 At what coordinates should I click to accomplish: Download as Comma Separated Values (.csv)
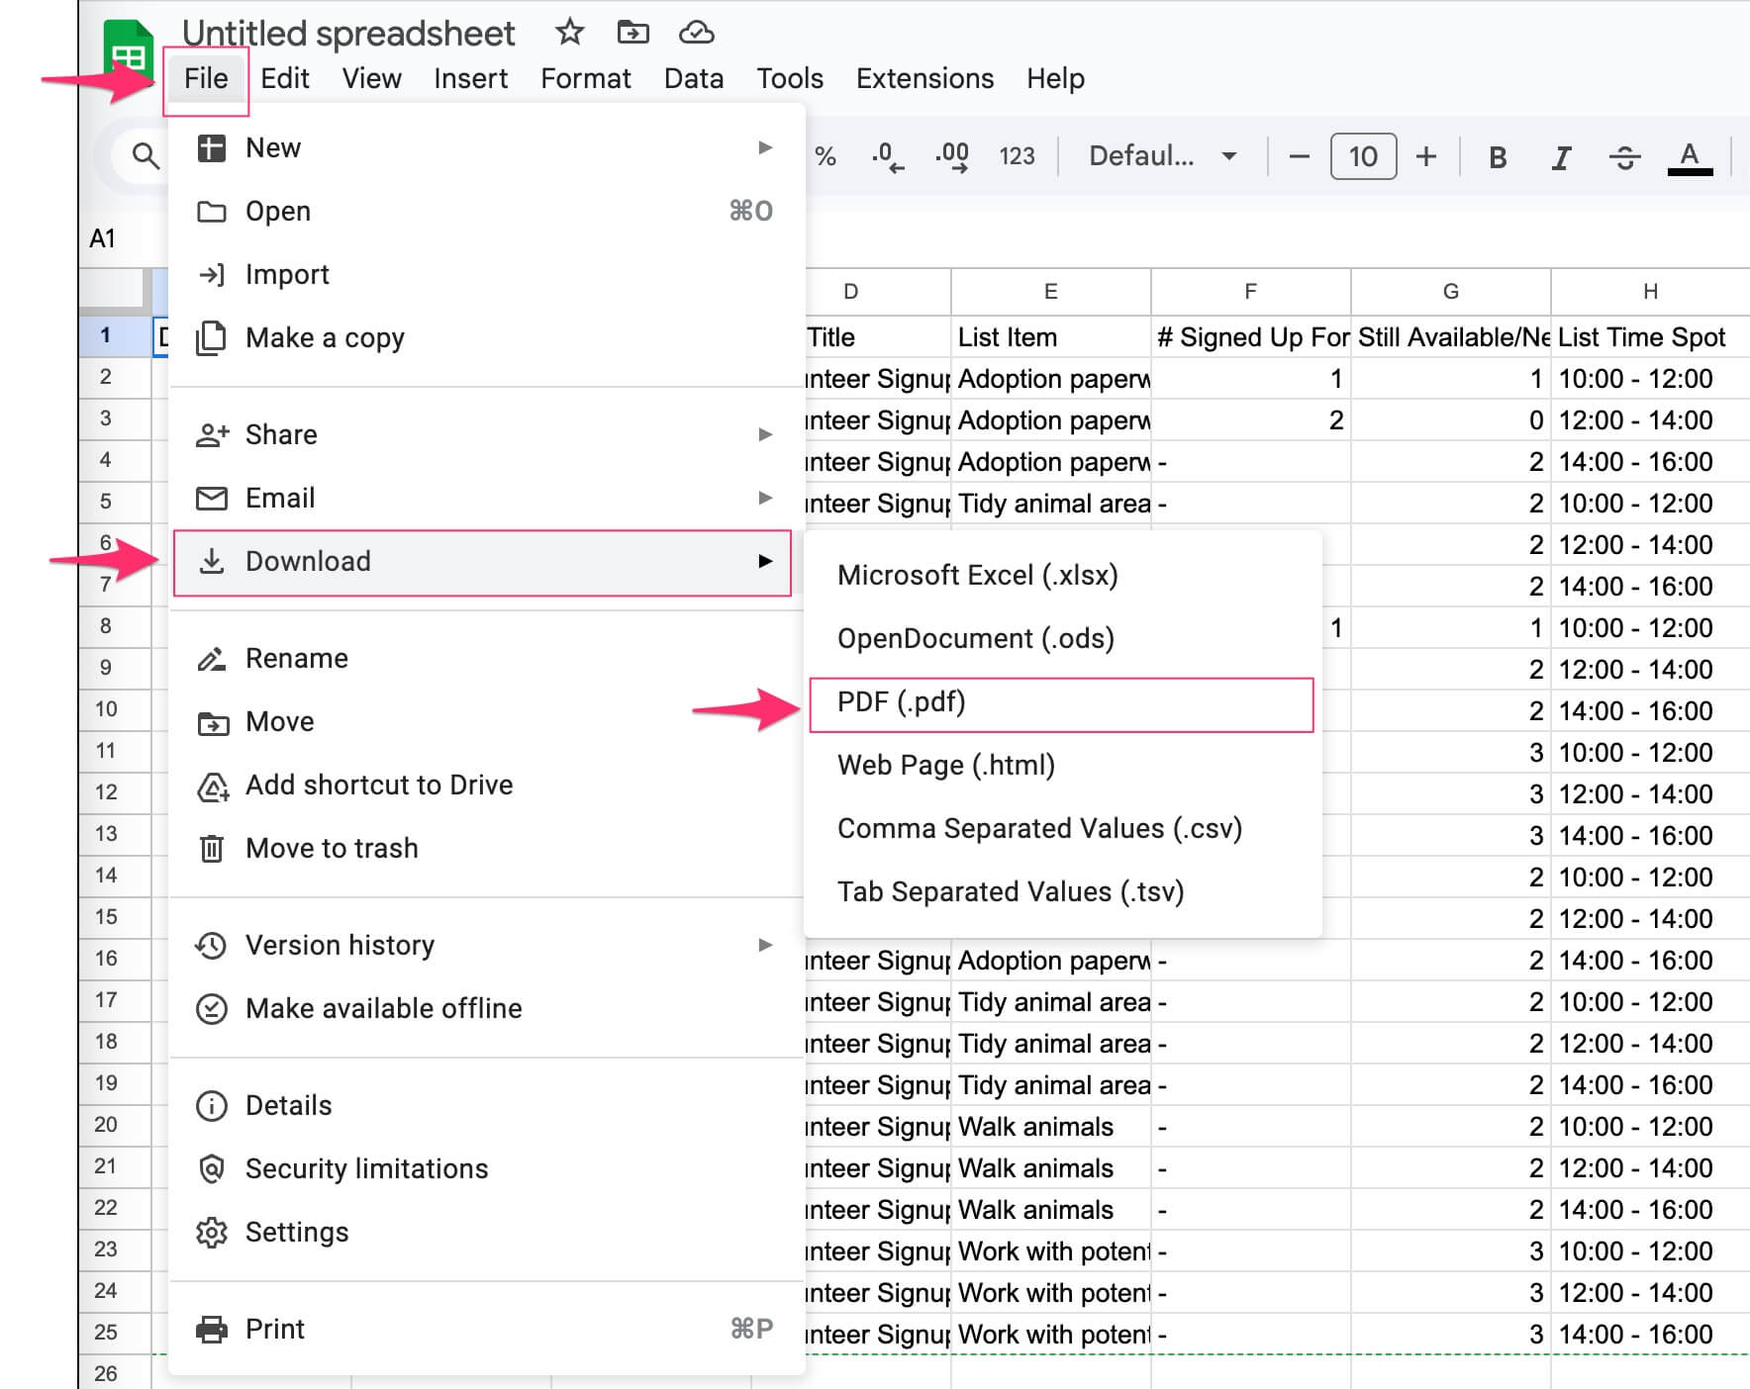pos(1062,828)
